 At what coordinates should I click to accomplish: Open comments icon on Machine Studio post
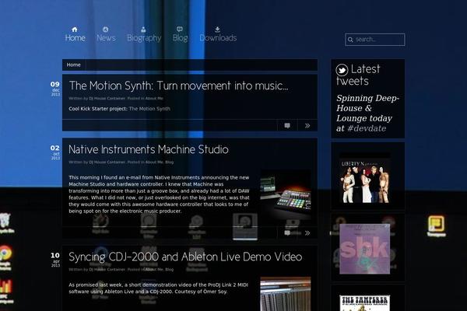pos(287,232)
